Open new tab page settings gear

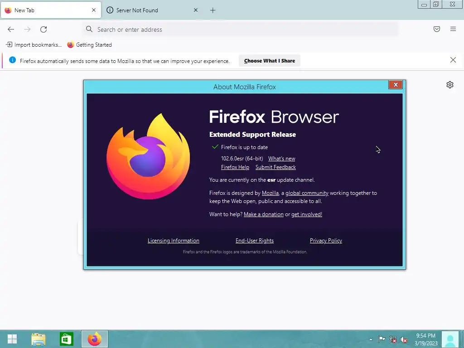450,85
